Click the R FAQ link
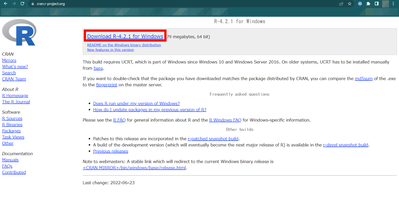This screenshot has width=399, height=201. tap(119, 120)
